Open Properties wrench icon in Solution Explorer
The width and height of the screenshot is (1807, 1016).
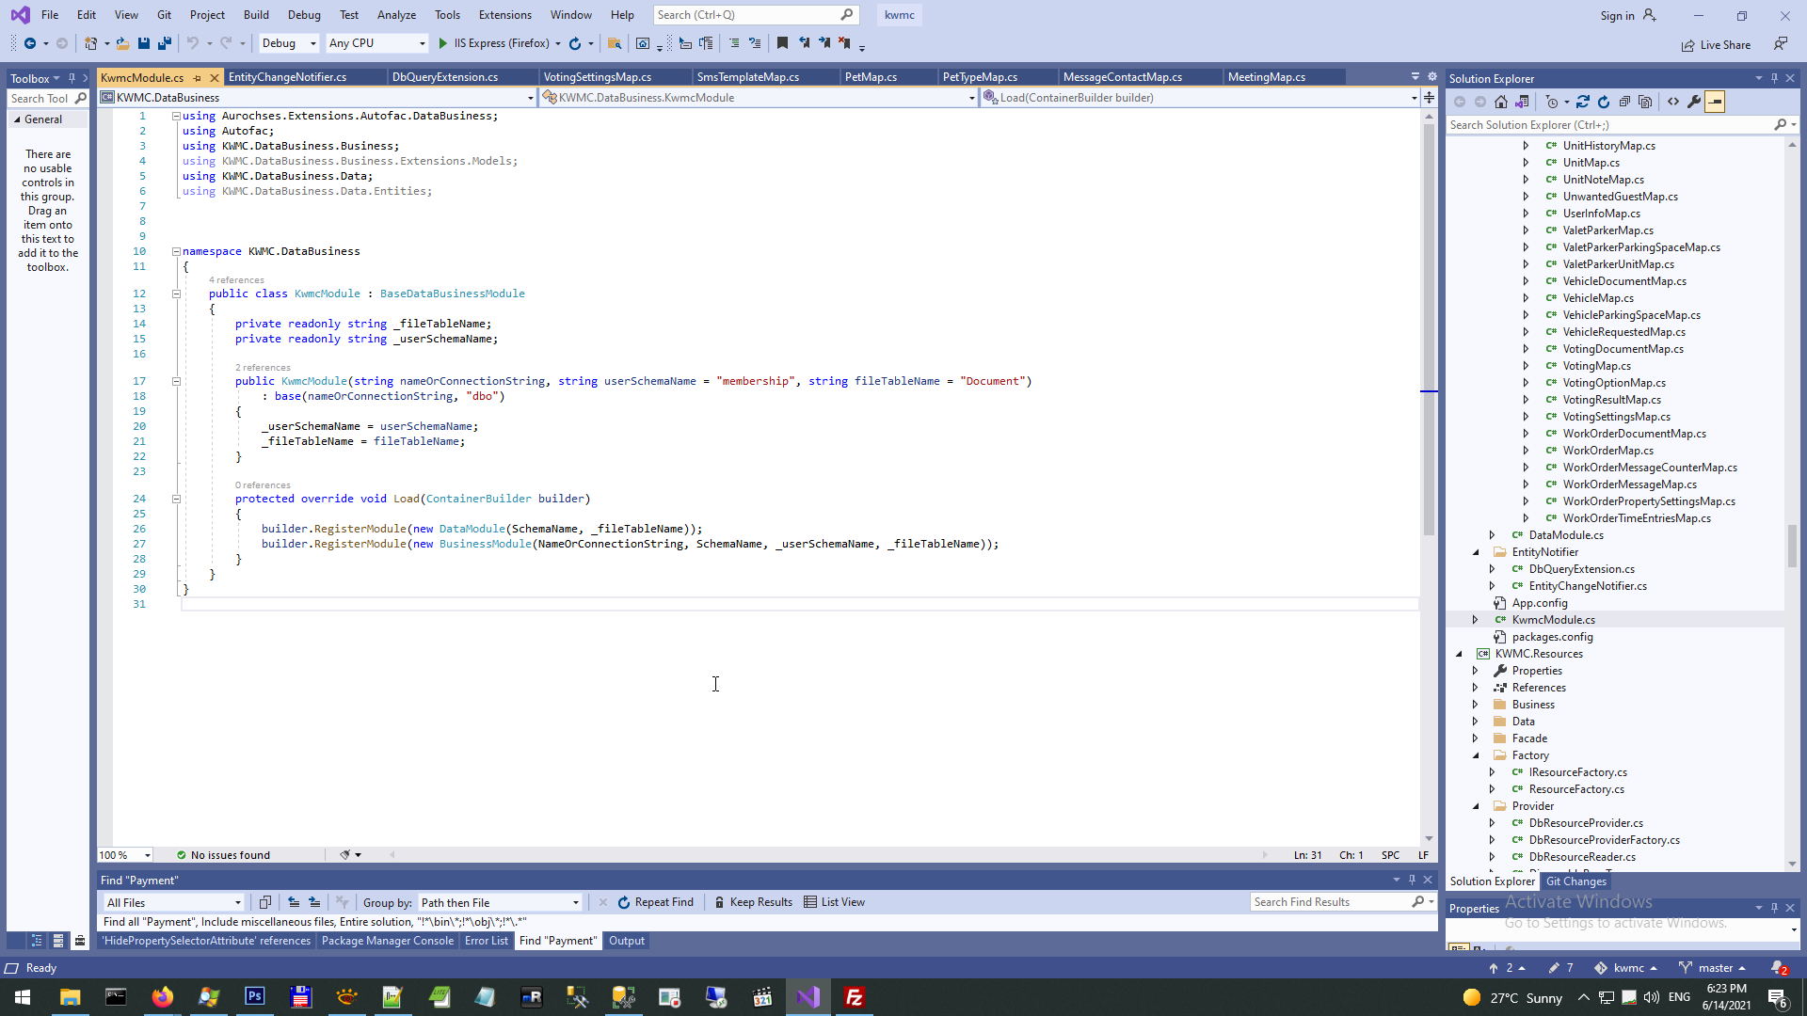click(1694, 102)
